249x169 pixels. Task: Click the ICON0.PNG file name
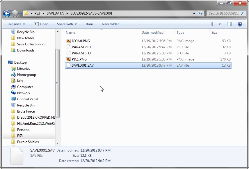pos(81,41)
